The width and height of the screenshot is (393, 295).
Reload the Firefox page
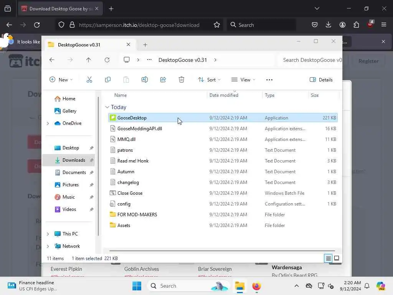click(x=37, y=25)
